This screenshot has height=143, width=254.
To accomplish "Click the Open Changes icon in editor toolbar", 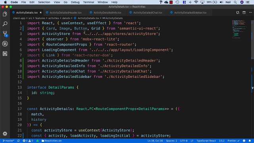I will (238, 12).
